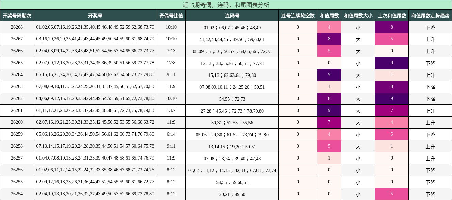Click the 连码号 column header
Image resolution: width=452 pixels, height=200 pixels.
tap(232, 16)
